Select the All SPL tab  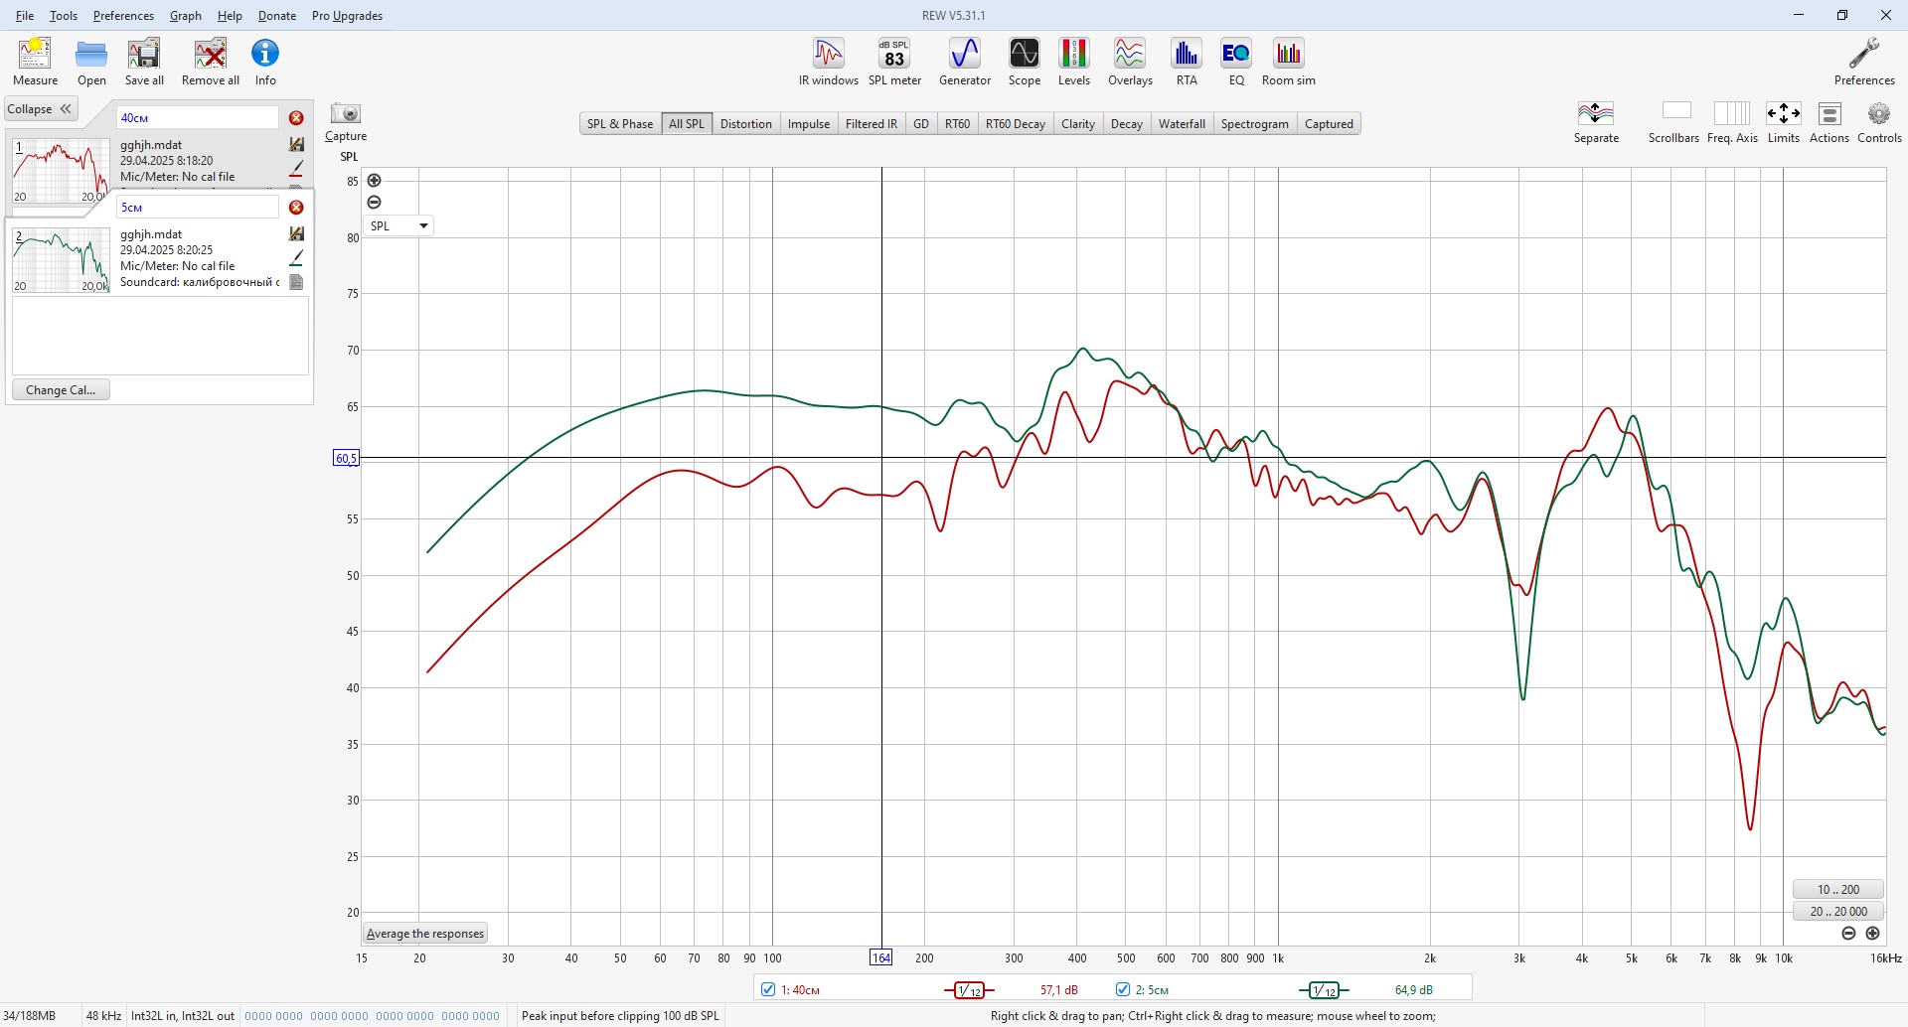tap(687, 124)
